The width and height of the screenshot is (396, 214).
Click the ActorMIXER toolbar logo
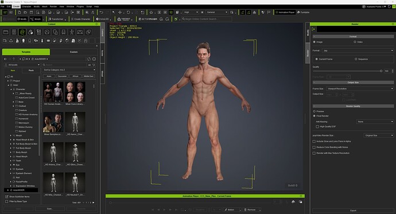[147, 19]
